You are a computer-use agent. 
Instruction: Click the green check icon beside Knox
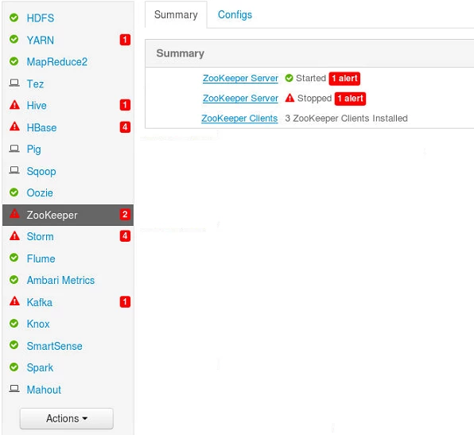[x=14, y=324]
